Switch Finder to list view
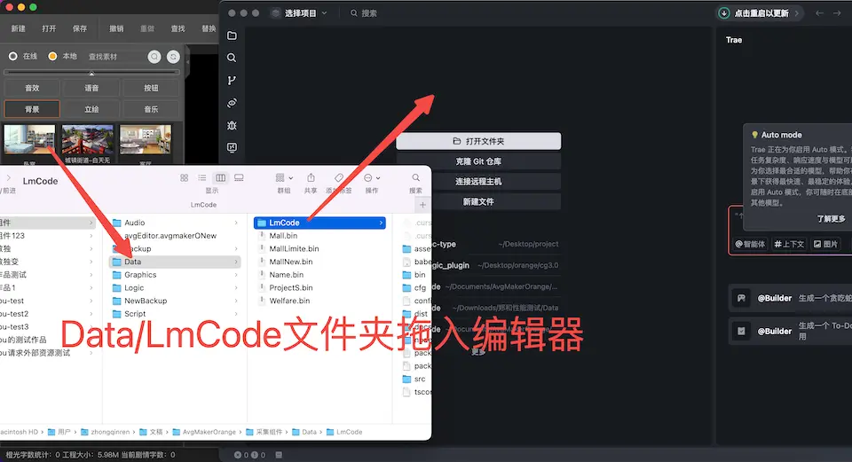852x462 pixels. (x=202, y=178)
